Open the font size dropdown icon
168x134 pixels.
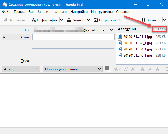[117, 69]
